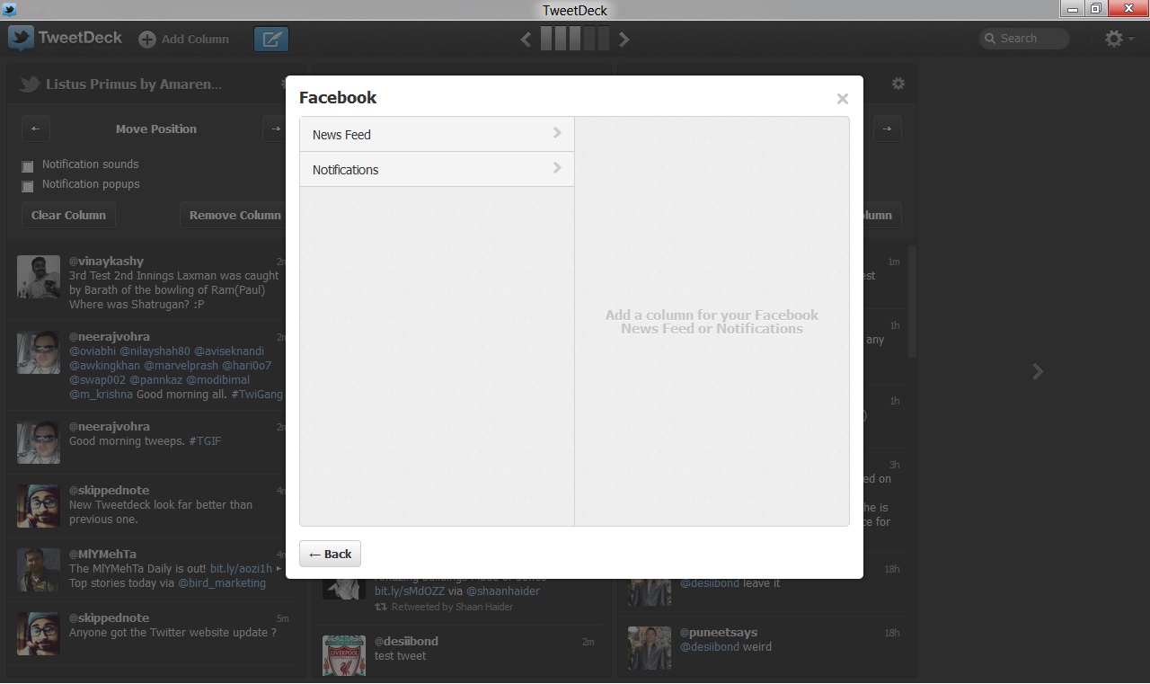Open third column settings gear icon

[x=898, y=84]
